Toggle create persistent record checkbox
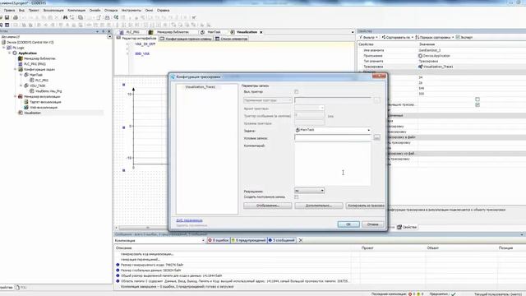The height and width of the screenshot is (296, 526). 296,197
